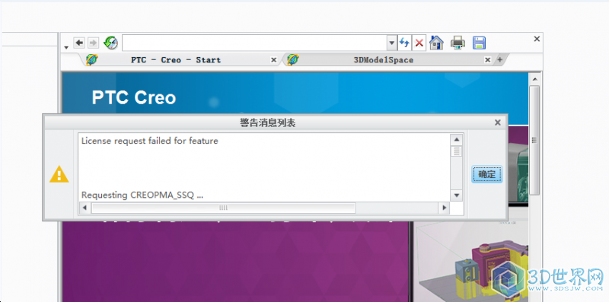The image size is (609, 302).
Task: Add a new browser tab
Action: coord(500,60)
